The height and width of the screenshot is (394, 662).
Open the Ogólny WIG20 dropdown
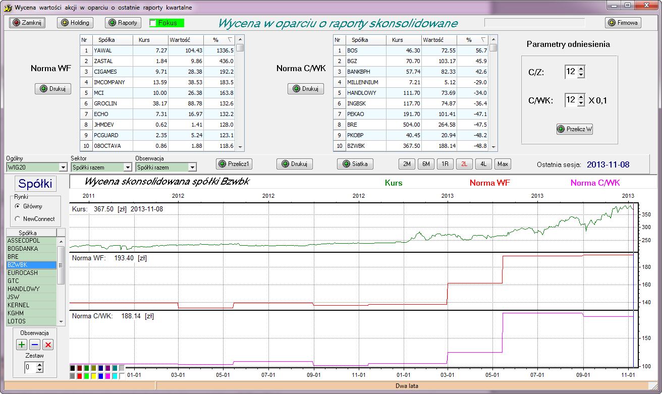click(x=63, y=167)
